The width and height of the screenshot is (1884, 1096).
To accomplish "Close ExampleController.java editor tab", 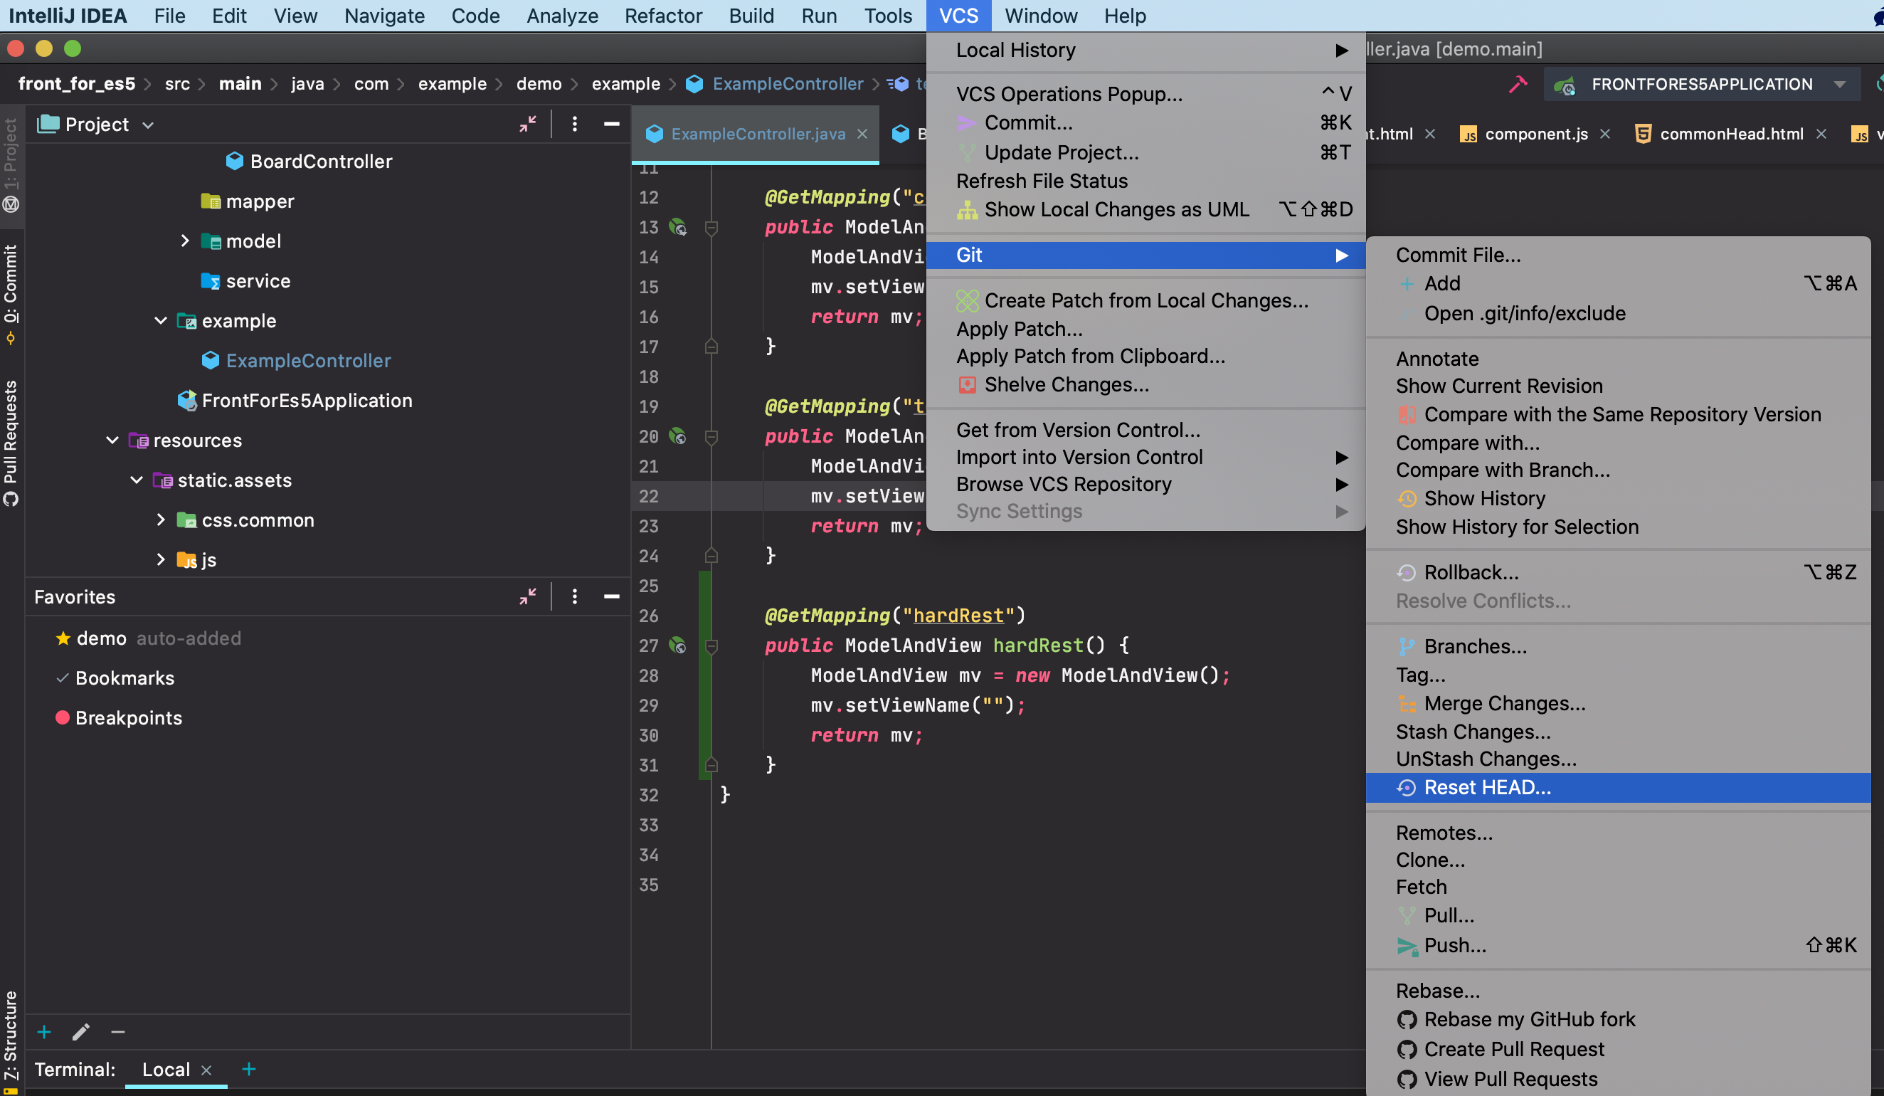I will click(x=862, y=134).
